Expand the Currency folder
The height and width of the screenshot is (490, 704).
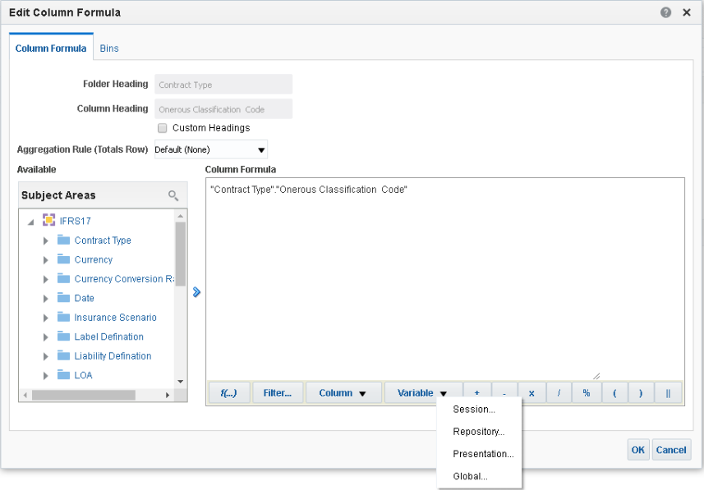pyautogui.click(x=45, y=260)
